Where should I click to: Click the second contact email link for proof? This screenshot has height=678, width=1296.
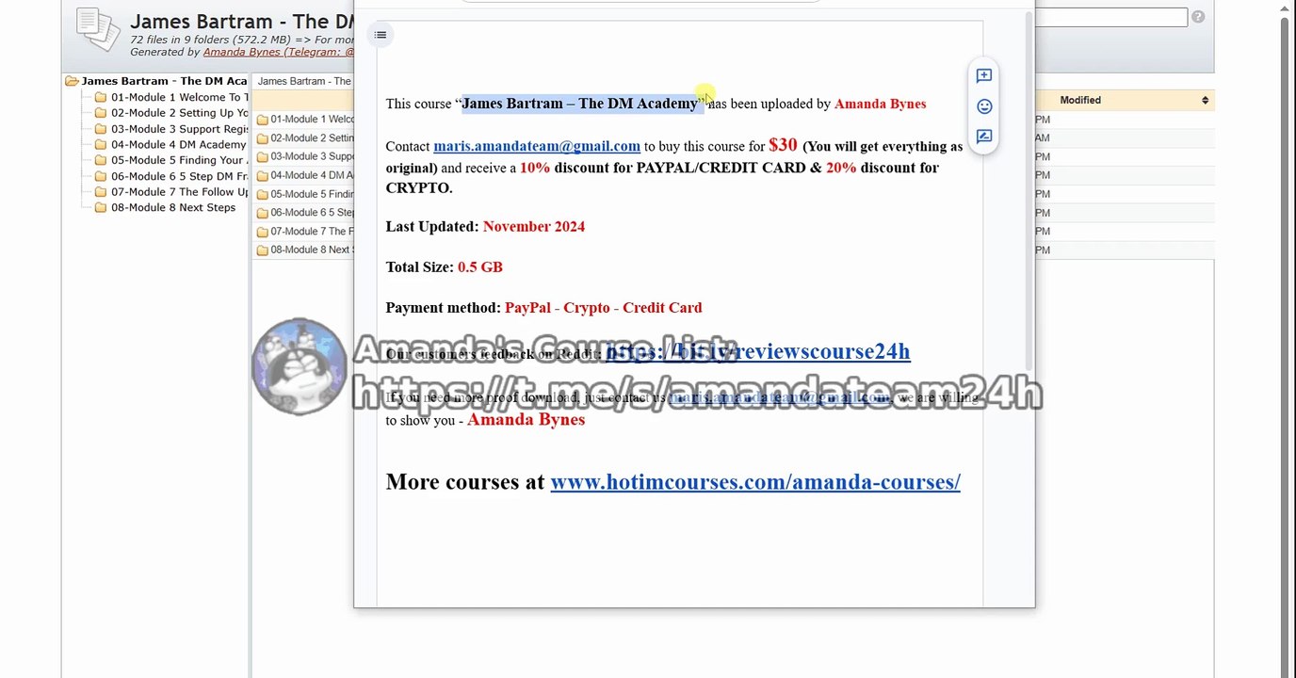780,397
